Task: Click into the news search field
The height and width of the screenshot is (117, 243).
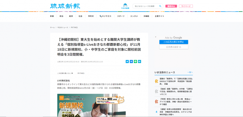Action: coord(146,6)
